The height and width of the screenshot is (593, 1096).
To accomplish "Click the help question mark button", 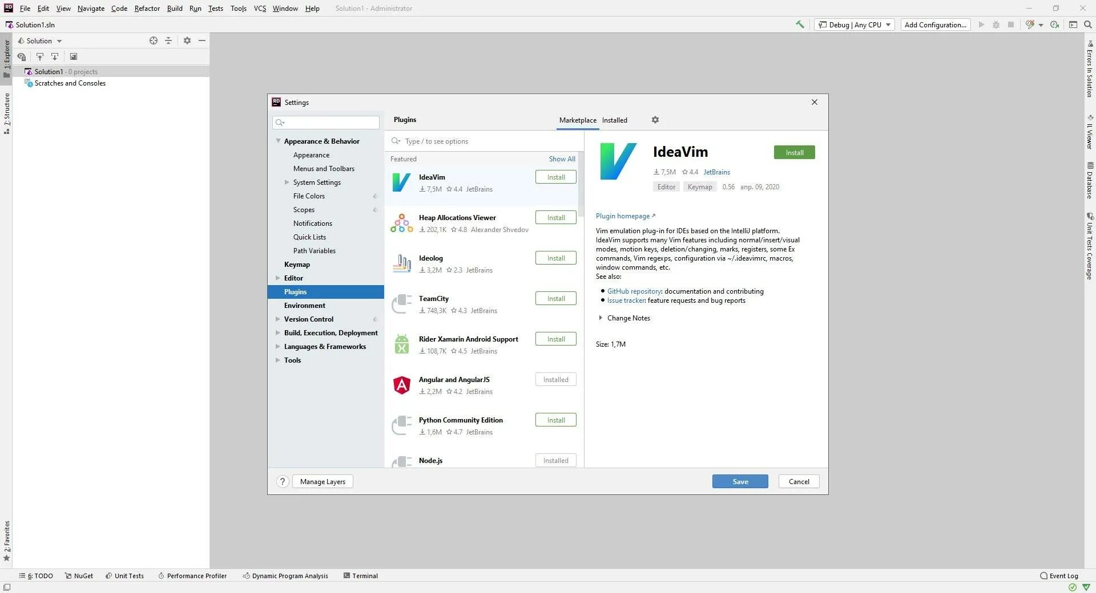I will pos(283,481).
